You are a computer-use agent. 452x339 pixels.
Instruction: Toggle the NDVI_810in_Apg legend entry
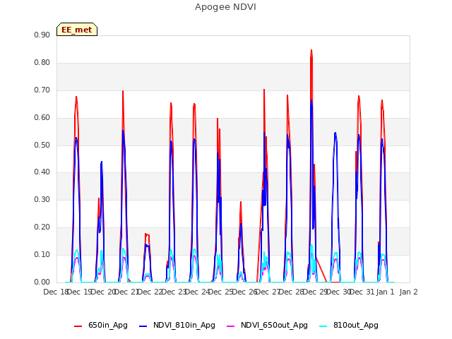tap(177, 326)
